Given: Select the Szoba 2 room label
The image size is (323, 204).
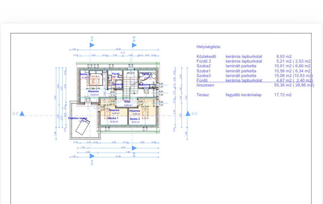Looking at the screenshot, I should (135, 119).
